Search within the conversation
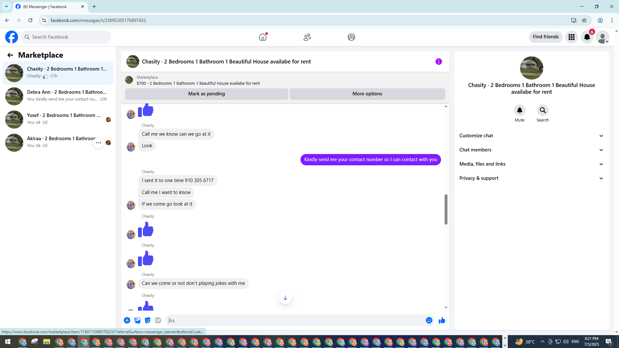The image size is (619, 348). (543, 111)
